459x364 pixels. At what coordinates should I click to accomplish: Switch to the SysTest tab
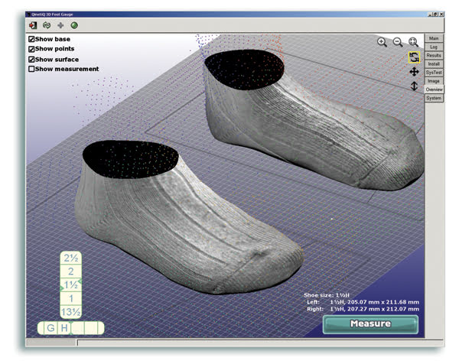click(x=434, y=73)
